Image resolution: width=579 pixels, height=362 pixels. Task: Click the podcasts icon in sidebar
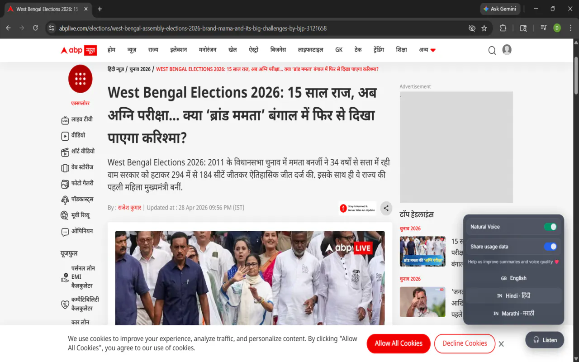(65, 200)
